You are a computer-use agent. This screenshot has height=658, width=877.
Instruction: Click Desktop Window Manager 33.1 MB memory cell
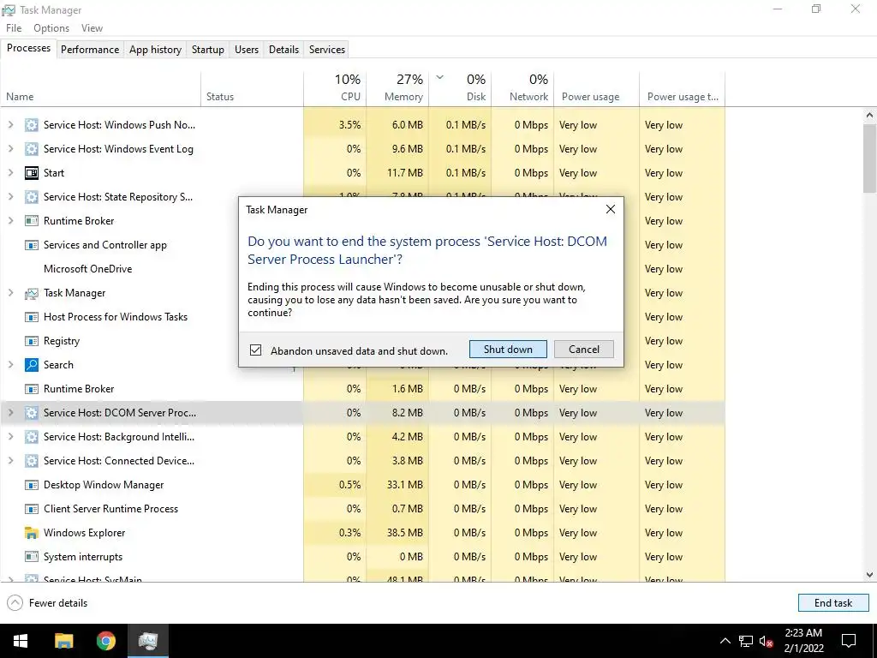[397, 485]
